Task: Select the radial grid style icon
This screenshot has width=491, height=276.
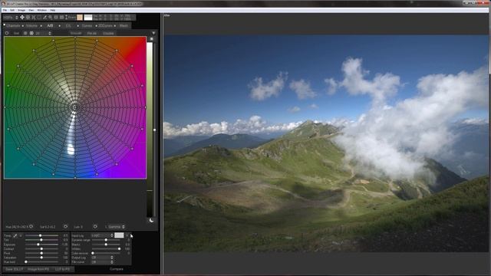Action: point(31,33)
